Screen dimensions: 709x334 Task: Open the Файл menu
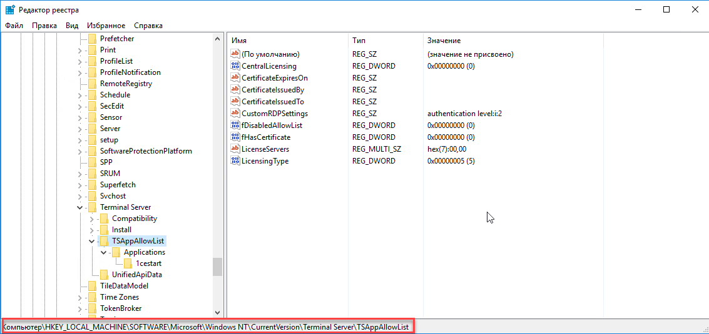[x=14, y=26]
